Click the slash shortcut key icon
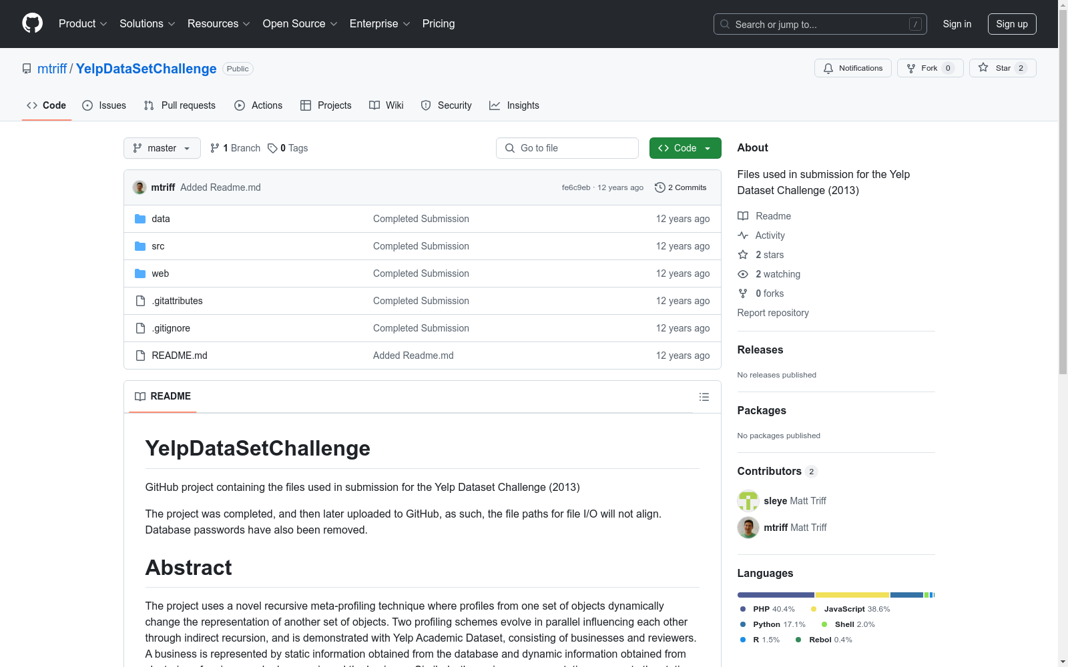The image size is (1068, 667). coord(915,24)
